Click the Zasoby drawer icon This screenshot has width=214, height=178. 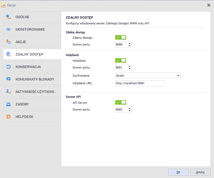tap(8, 104)
